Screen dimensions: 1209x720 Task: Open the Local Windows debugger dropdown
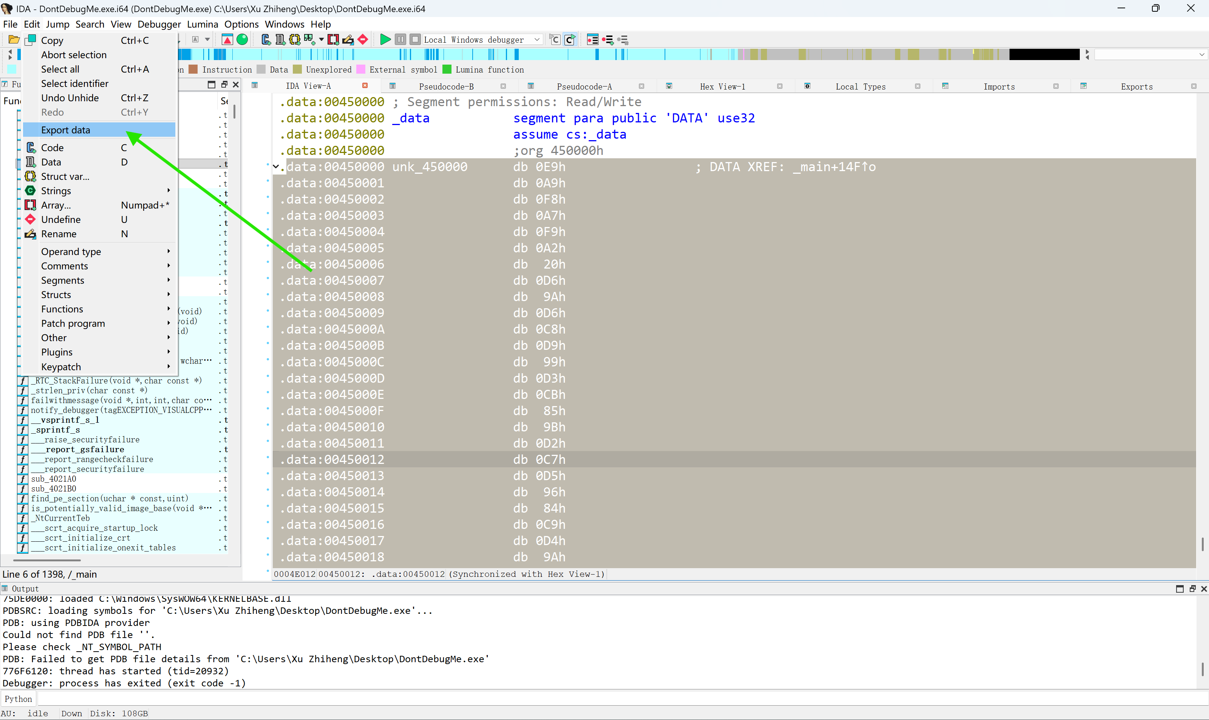536,40
